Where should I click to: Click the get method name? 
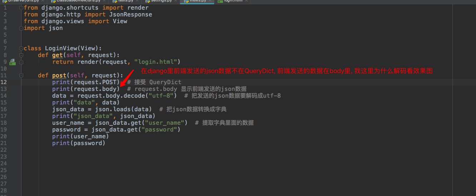pyautogui.click(x=58, y=55)
